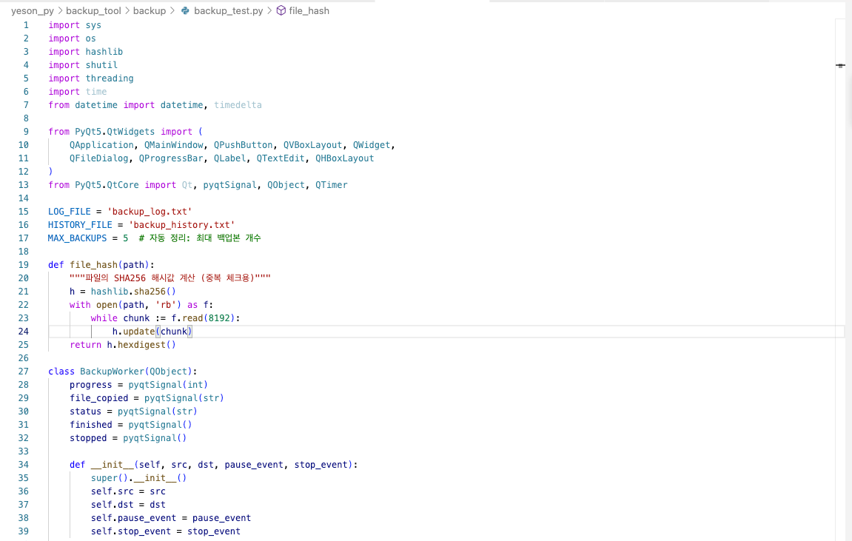Place cursor on 'import sys'
This screenshot has width=852, height=541.
[75, 25]
